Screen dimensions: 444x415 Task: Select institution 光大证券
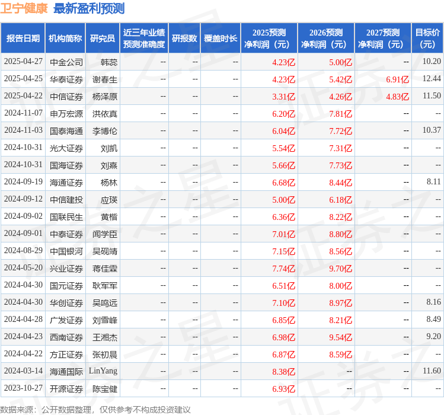[66, 148]
